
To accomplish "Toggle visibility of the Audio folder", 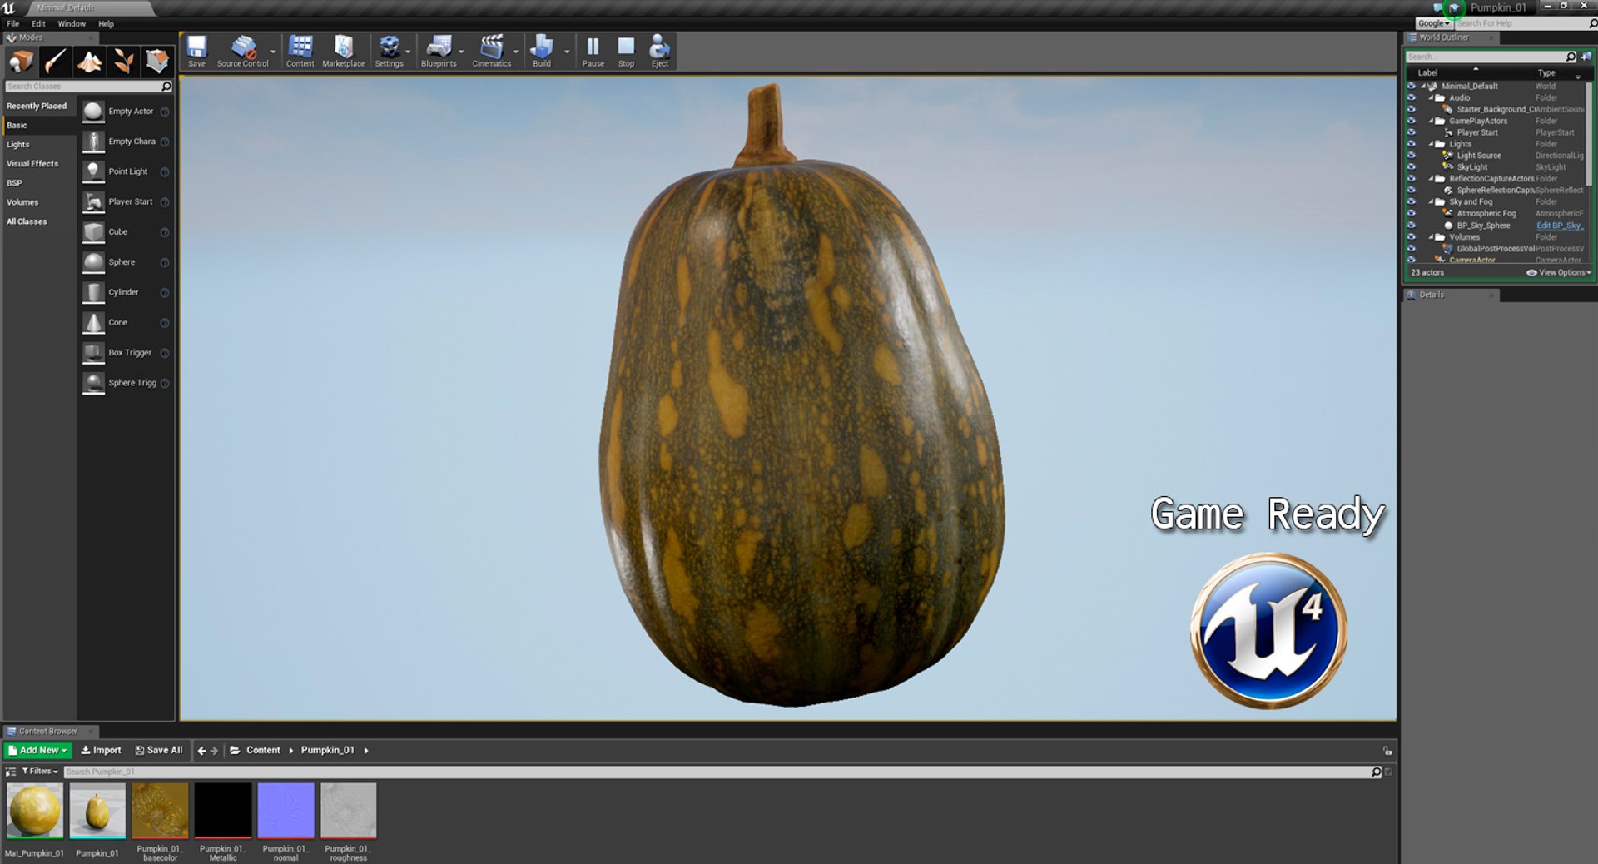I will point(1411,97).
